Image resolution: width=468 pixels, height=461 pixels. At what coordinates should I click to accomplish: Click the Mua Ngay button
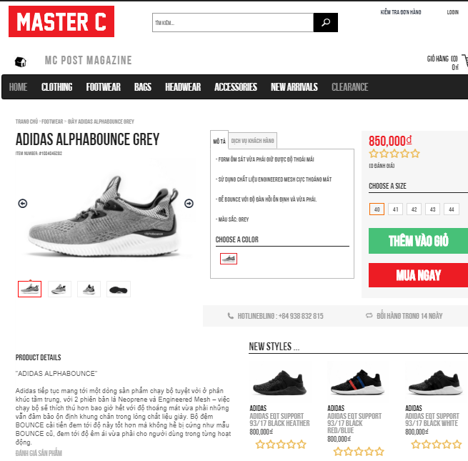418,275
